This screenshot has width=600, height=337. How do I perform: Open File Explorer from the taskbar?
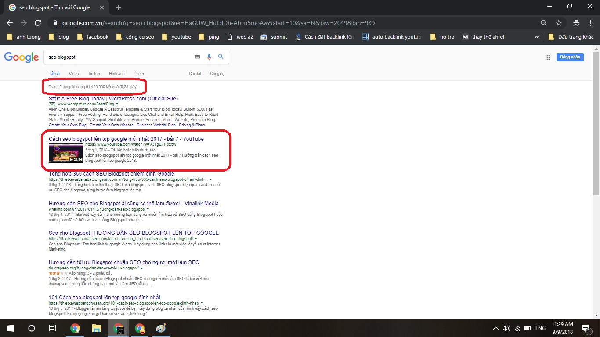(x=96, y=328)
